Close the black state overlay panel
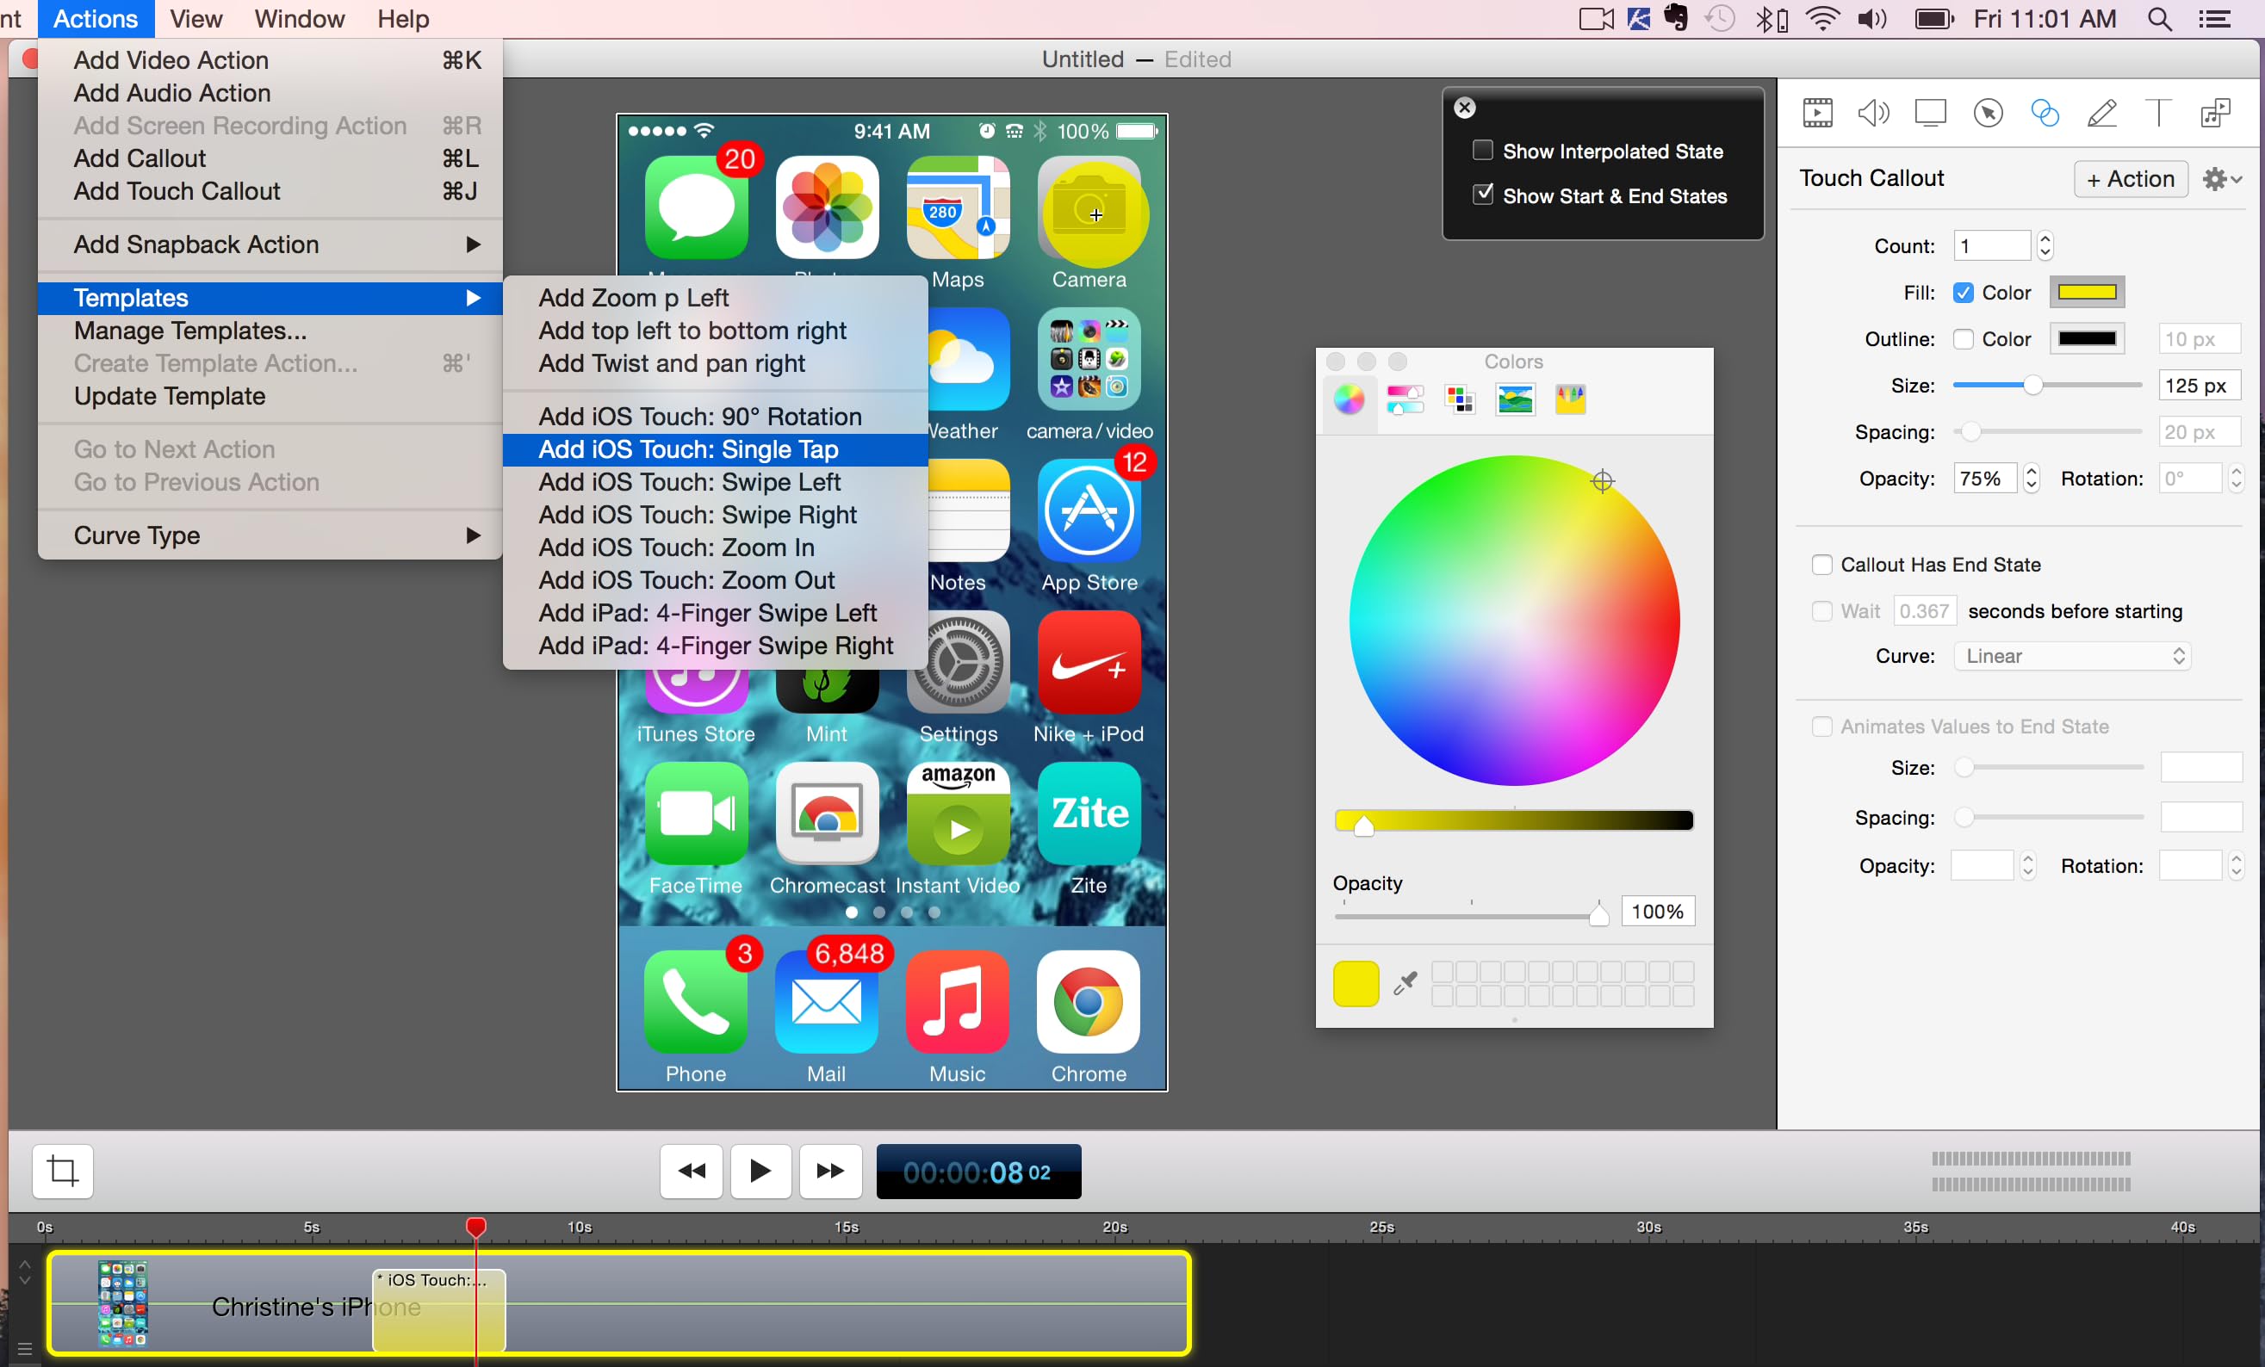The height and width of the screenshot is (1367, 2265). click(x=1465, y=108)
